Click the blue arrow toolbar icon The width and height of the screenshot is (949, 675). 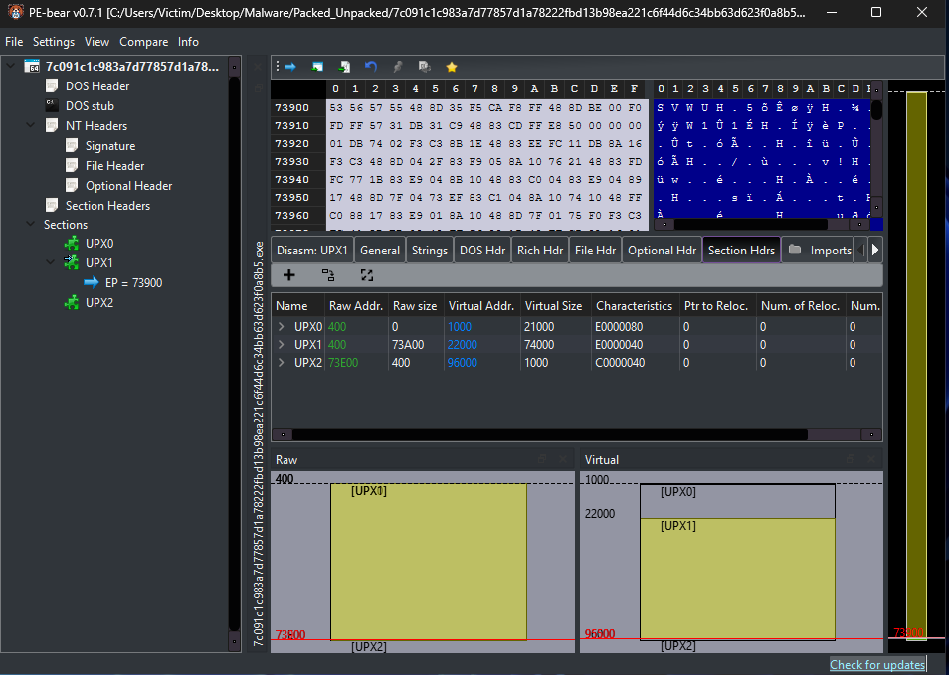pyautogui.click(x=290, y=67)
